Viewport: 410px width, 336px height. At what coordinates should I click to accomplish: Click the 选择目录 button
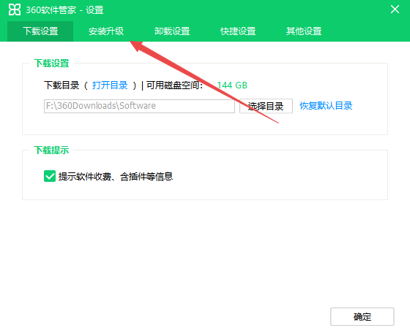click(266, 106)
